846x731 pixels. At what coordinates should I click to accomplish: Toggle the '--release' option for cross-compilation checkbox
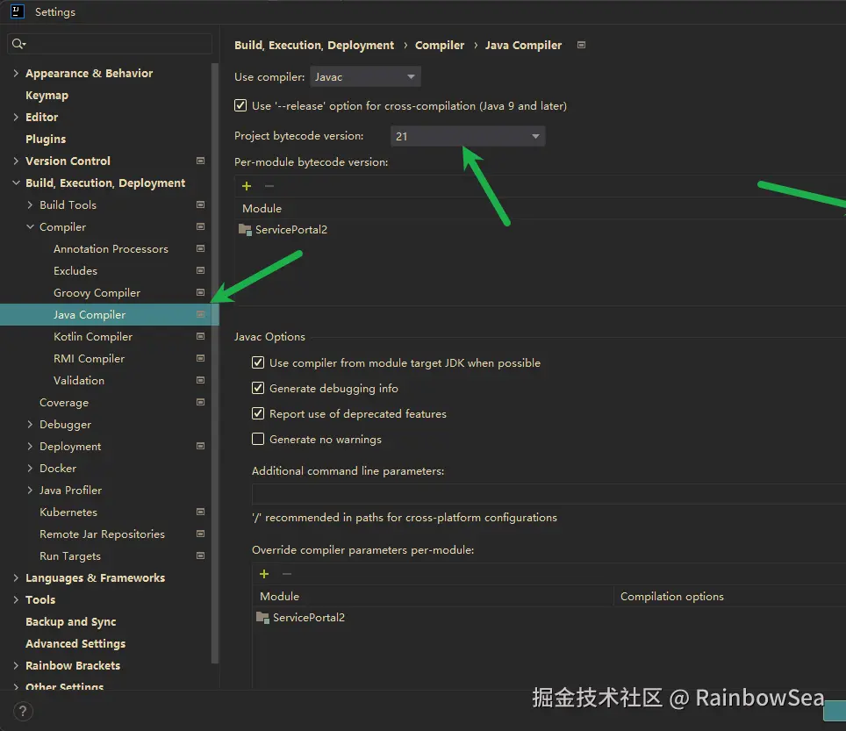pos(240,105)
